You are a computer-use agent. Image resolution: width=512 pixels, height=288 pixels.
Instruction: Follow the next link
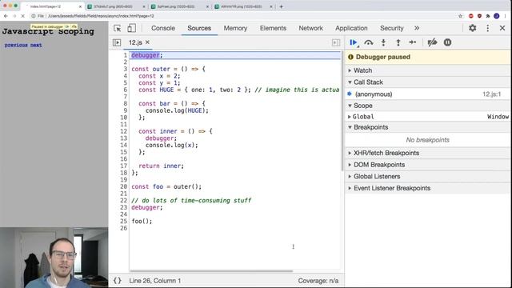pos(36,45)
